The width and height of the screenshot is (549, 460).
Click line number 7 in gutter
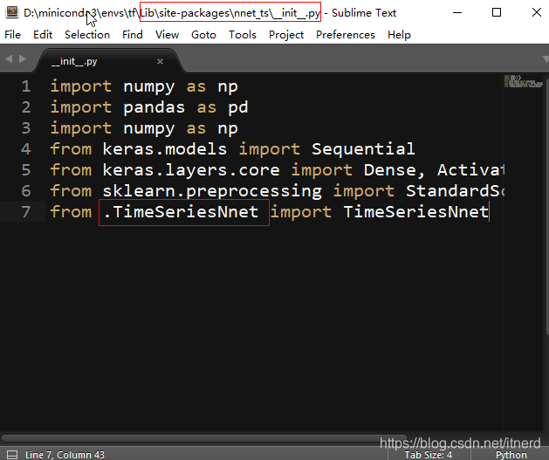(x=26, y=212)
